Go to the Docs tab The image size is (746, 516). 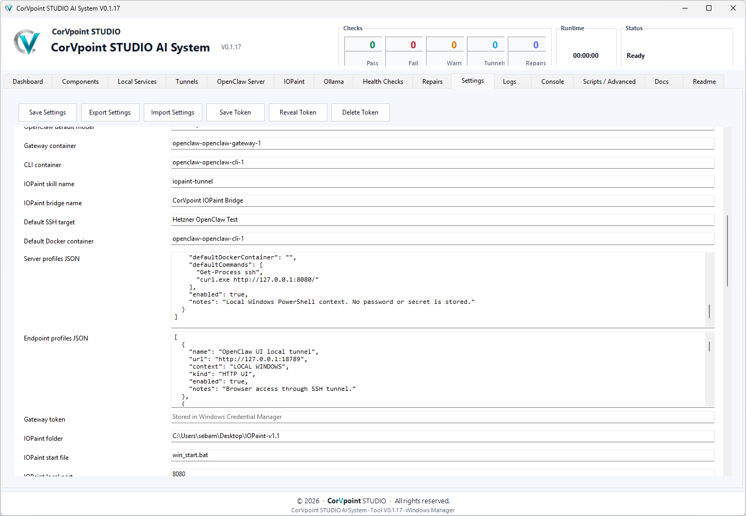click(662, 82)
